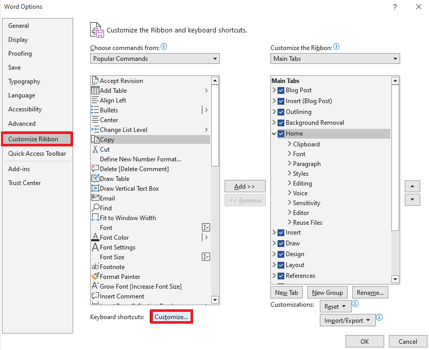
Task: Click the Copy command icon
Action: click(x=95, y=139)
